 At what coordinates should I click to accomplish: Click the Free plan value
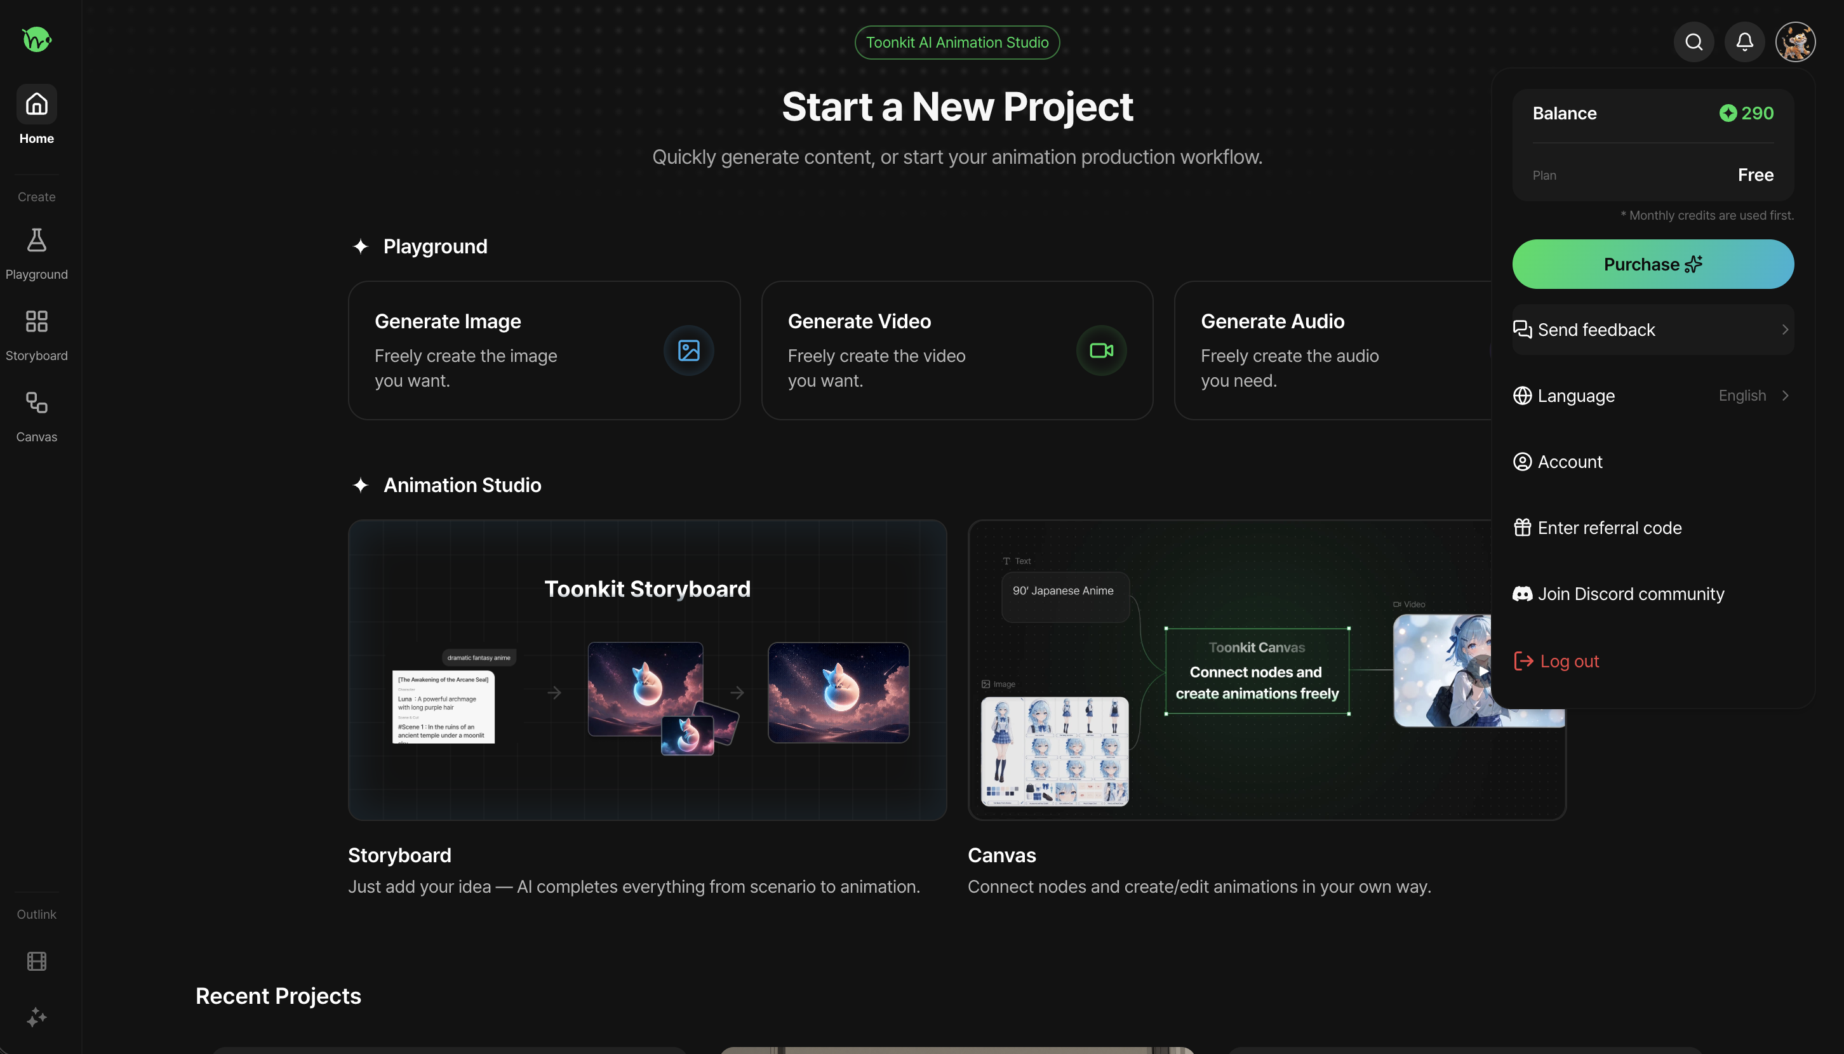(1755, 175)
